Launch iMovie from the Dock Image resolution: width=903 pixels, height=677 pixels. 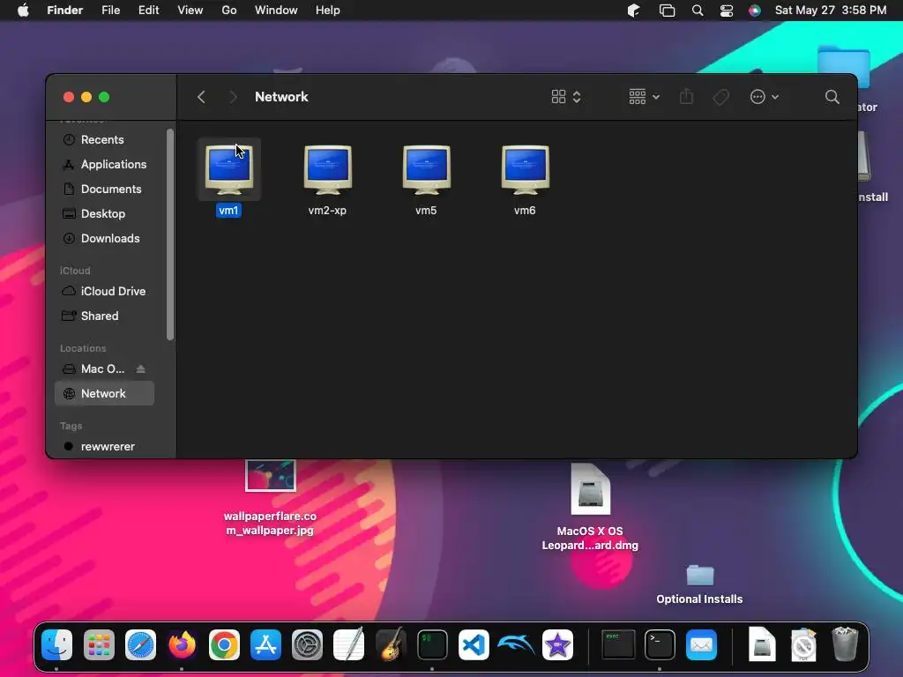point(557,644)
